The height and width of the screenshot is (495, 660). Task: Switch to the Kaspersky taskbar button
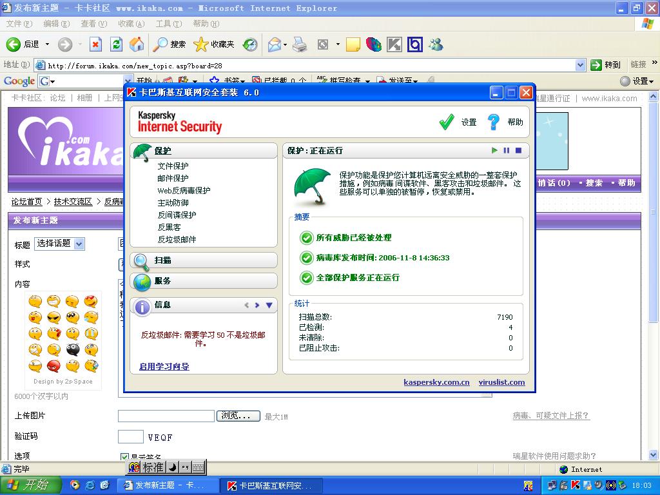(x=271, y=486)
